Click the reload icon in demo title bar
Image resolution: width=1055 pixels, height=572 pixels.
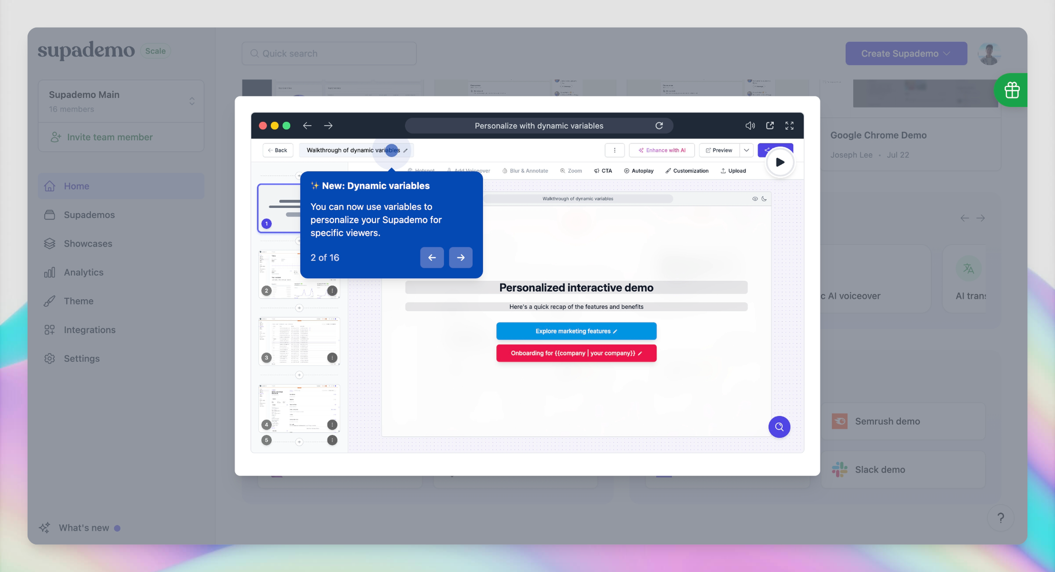[659, 126]
